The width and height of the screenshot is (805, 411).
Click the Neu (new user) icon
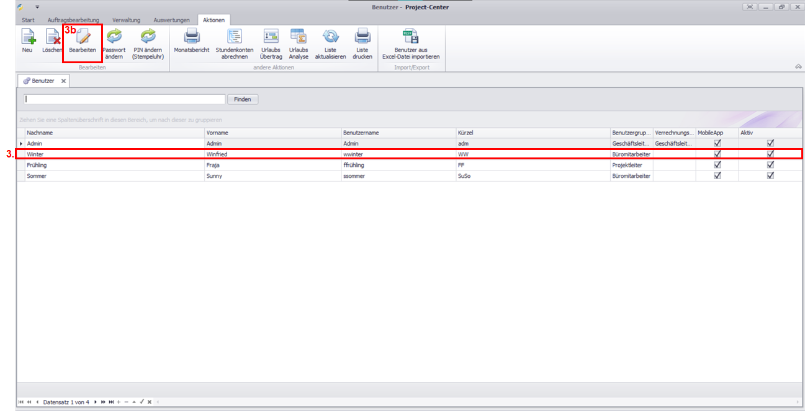click(27, 38)
